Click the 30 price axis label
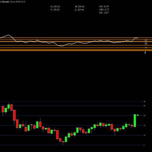The image size is (152, 152). [x=144, y=102]
